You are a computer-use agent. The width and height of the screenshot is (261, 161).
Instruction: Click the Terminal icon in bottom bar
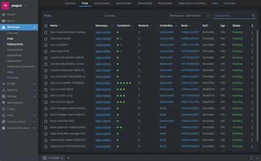coord(45,158)
